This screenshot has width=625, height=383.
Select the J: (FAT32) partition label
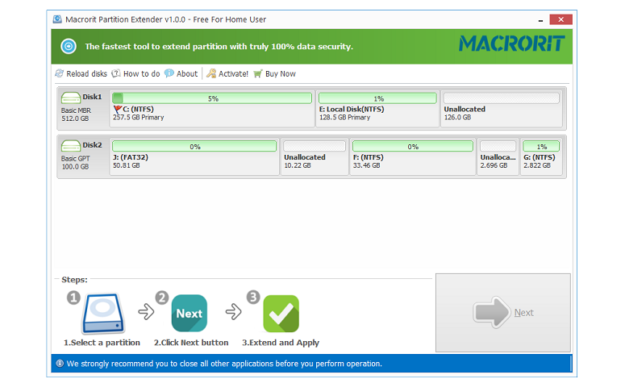coord(131,157)
